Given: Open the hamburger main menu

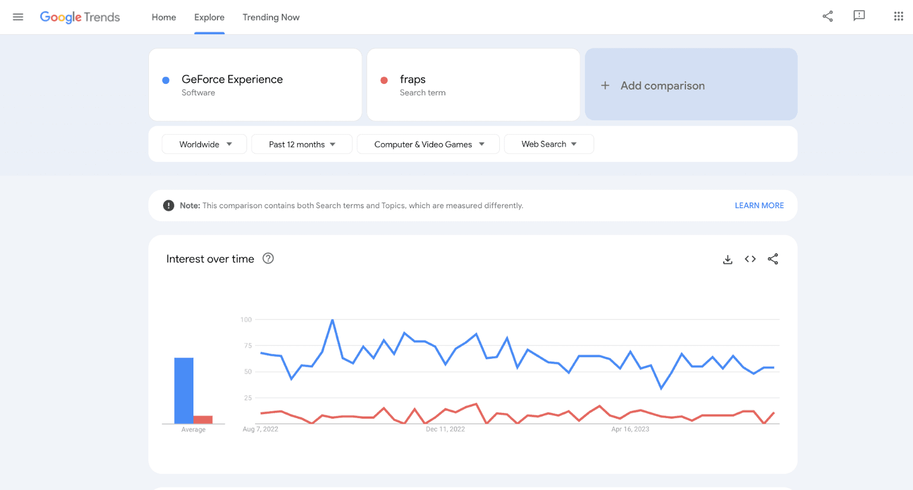Looking at the screenshot, I should [18, 17].
